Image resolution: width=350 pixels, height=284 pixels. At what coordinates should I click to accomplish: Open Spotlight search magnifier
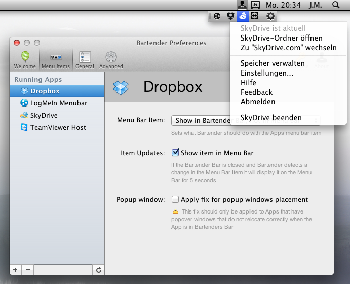336,5
